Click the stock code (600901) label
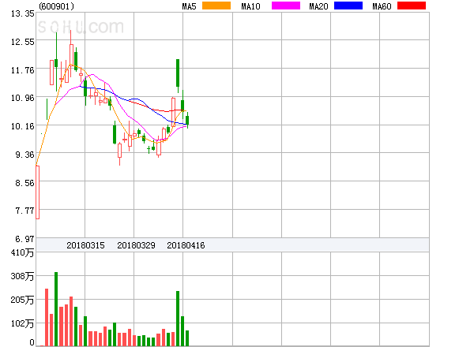Screen dimensions: 474x347 click(56, 6)
